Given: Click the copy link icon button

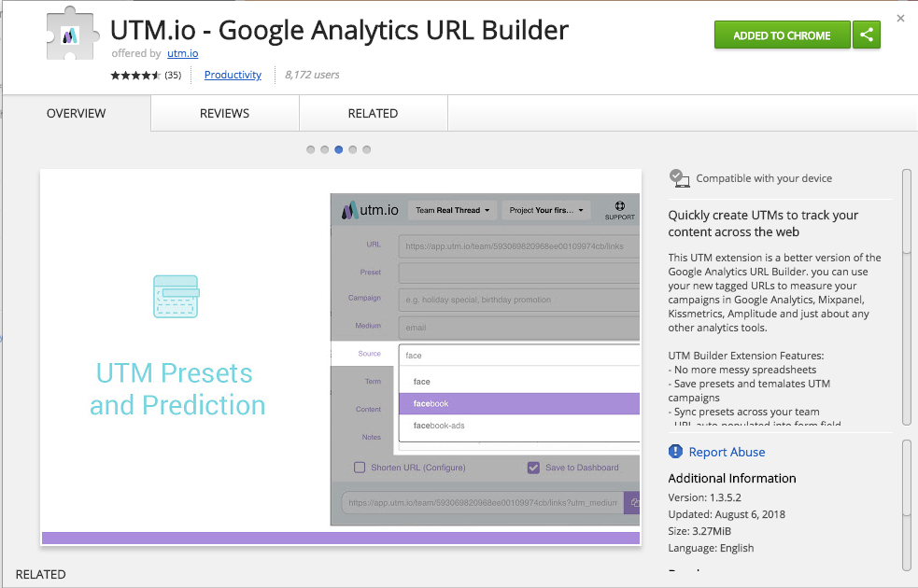Looking at the screenshot, I should click(x=631, y=502).
